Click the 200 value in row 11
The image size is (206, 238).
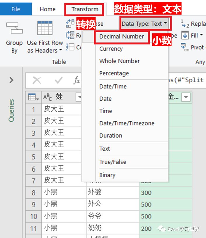[146, 229]
